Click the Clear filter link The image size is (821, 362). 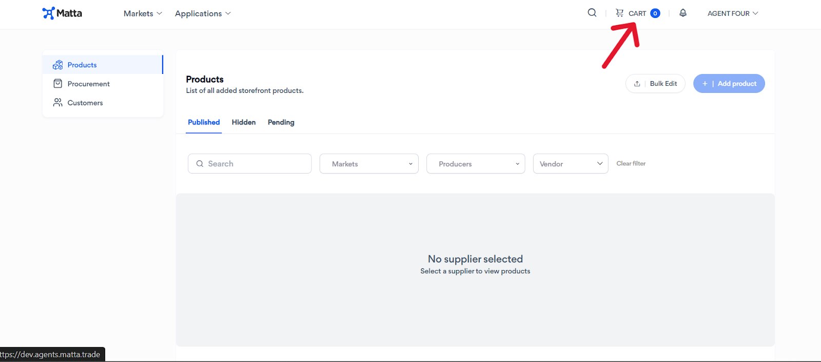[631, 163]
